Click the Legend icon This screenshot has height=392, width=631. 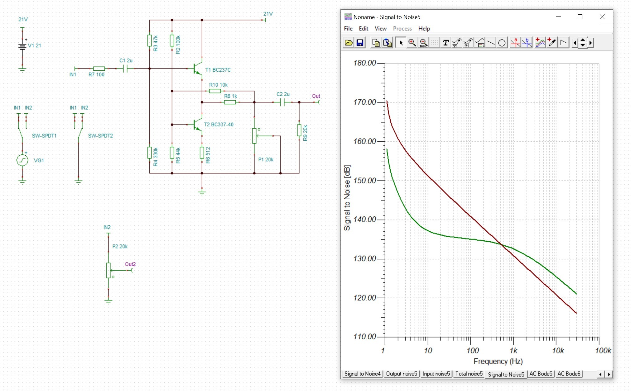480,43
